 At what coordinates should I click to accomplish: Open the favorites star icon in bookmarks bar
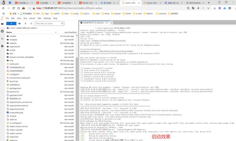[10, 14]
